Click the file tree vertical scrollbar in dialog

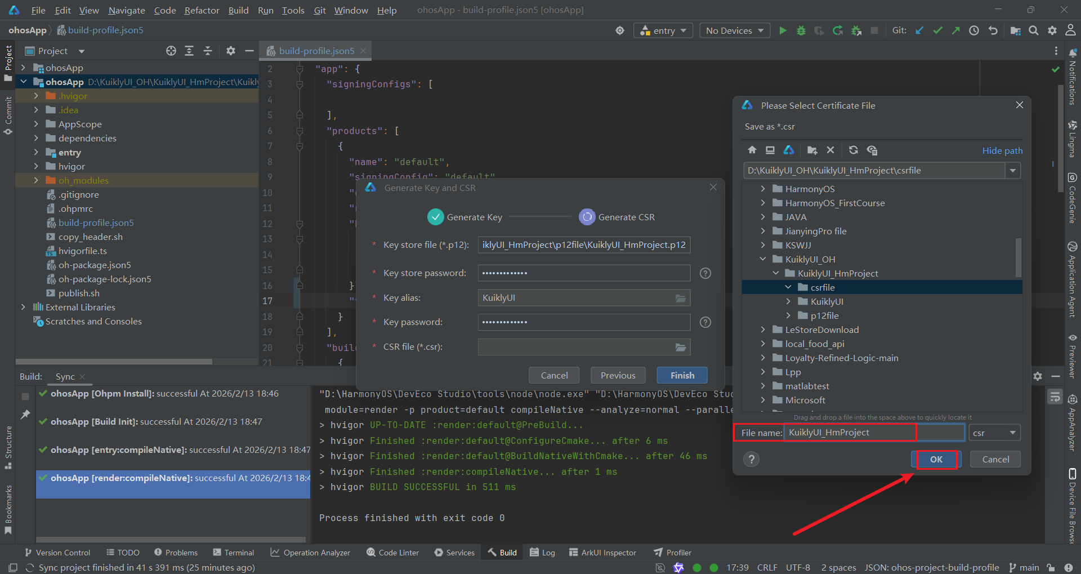point(1019,258)
